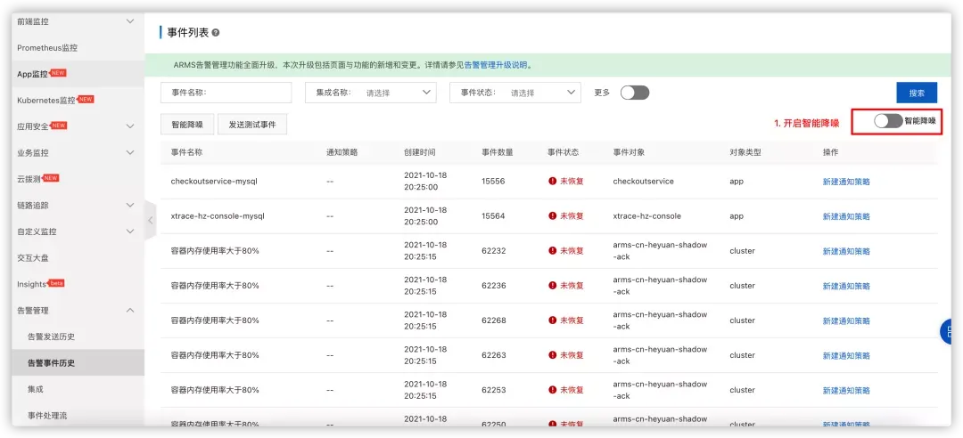Collapse the sidebar using the arrow handle

(x=151, y=220)
